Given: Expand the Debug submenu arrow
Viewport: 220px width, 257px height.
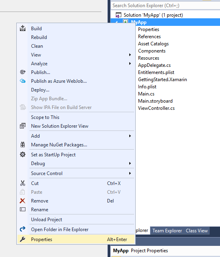Looking at the screenshot, I should 130,164.
